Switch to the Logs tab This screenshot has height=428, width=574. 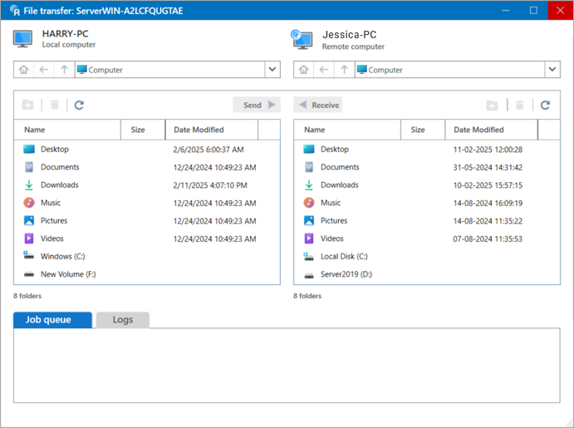122,320
